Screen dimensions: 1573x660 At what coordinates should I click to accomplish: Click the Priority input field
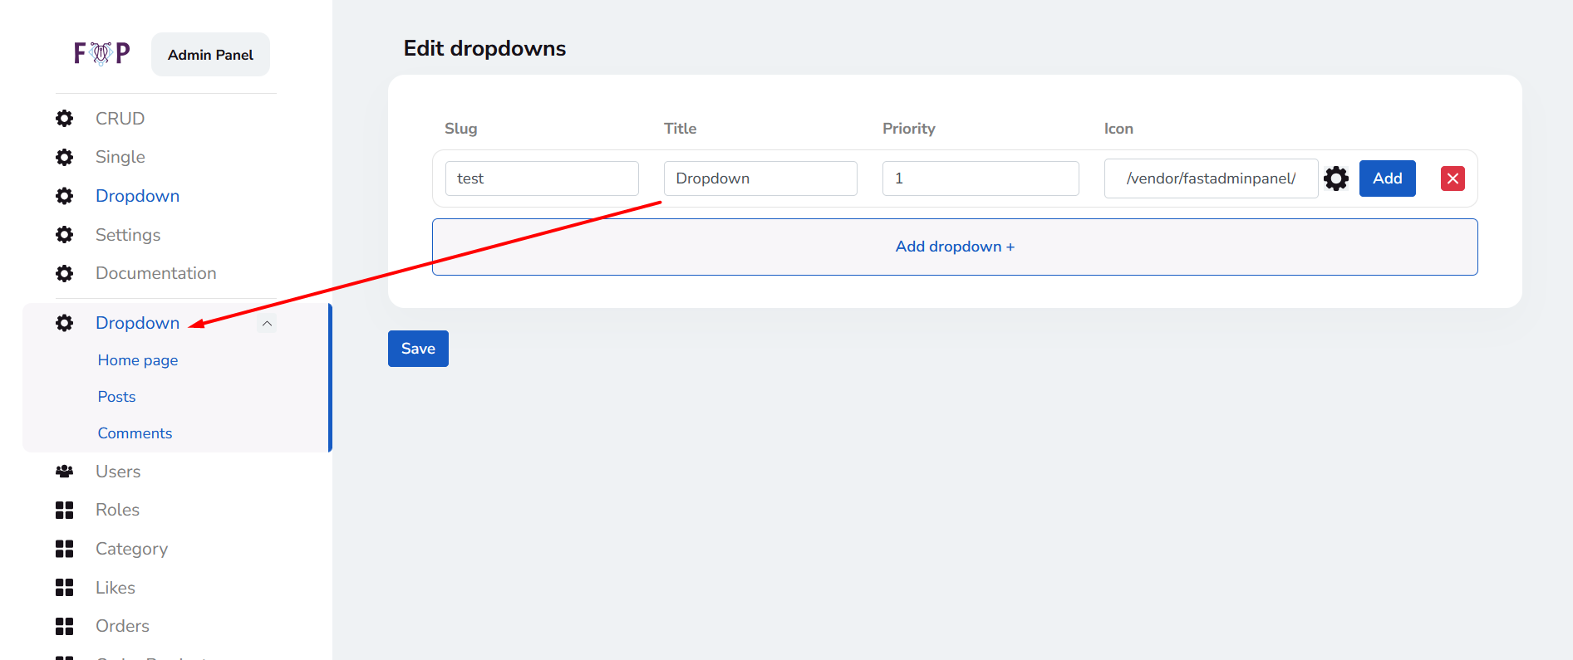tap(980, 178)
